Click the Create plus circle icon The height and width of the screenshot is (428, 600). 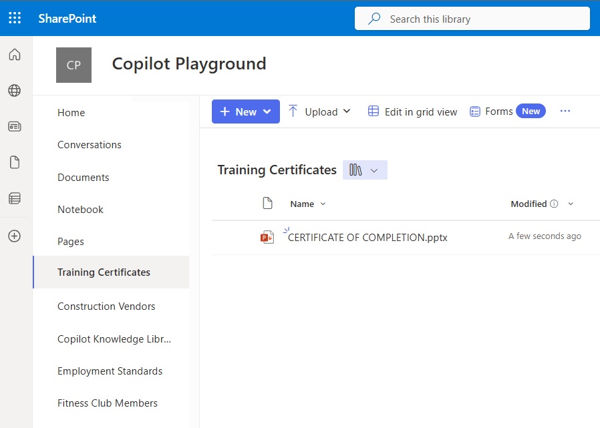tap(14, 236)
